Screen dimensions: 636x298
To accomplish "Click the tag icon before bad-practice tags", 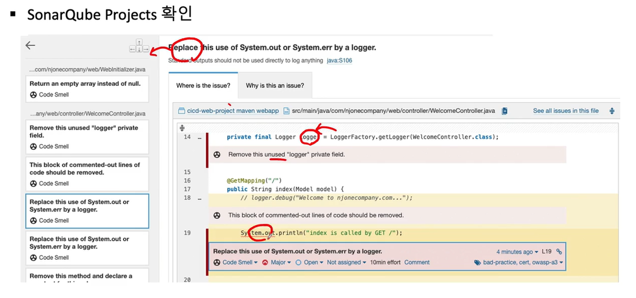I will 477,262.
